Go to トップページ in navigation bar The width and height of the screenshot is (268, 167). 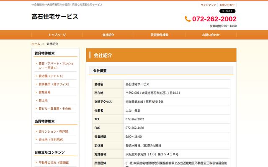click(x=57, y=35)
